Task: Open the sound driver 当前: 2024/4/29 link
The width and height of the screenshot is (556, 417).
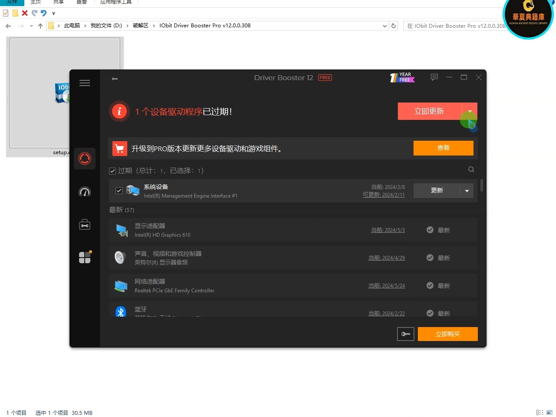Action: click(x=387, y=258)
